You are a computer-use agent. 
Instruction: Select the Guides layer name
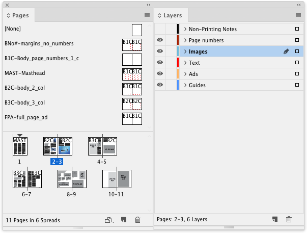(x=197, y=85)
